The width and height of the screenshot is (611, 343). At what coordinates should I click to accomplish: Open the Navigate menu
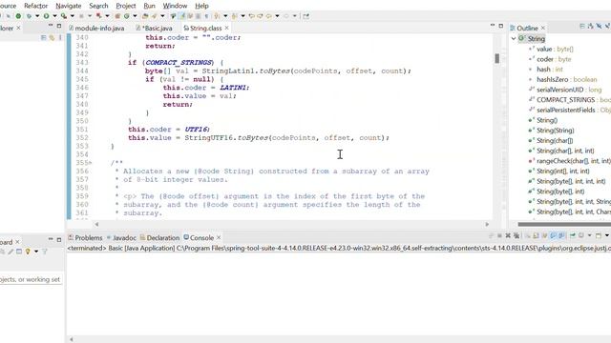tap(68, 6)
